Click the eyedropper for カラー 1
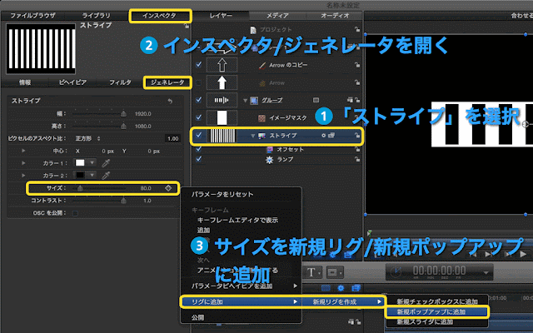Screen dimensions: 533x333 point(106,163)
